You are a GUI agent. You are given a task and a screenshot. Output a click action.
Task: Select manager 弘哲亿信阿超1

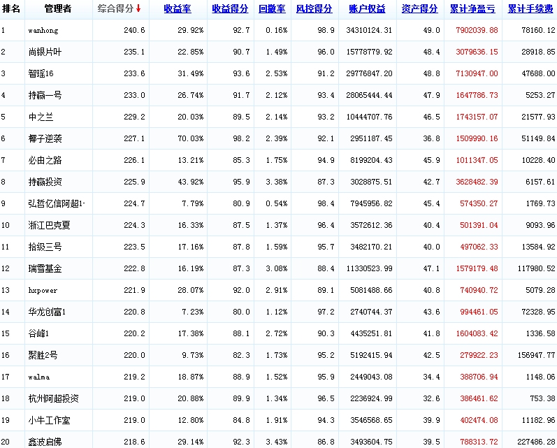click(56, 203)
